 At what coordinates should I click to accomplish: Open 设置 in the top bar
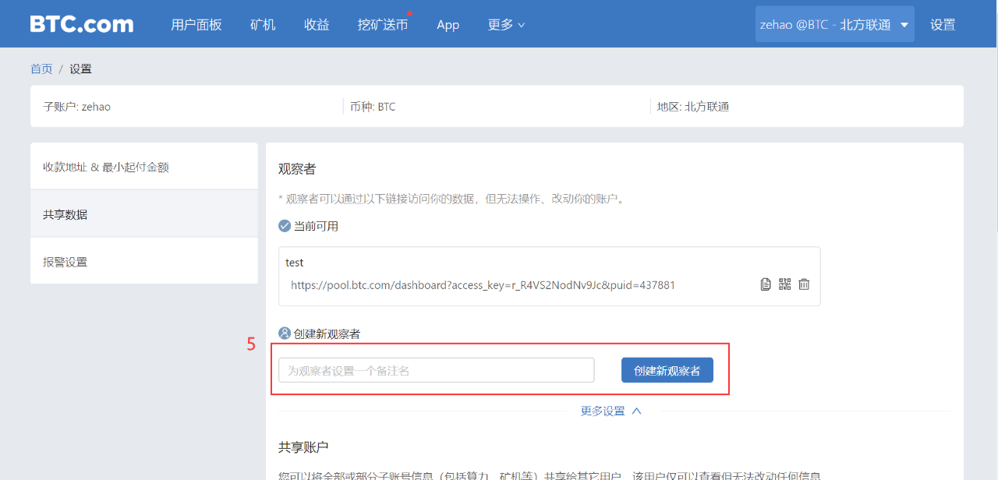[x=943, y=24]
